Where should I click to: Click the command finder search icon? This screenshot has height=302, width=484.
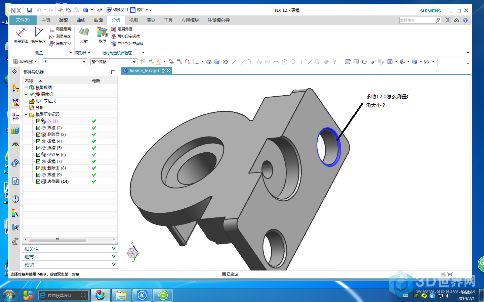[x=438, y=20]
